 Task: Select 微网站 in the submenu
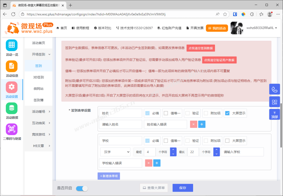coord(39,88)
